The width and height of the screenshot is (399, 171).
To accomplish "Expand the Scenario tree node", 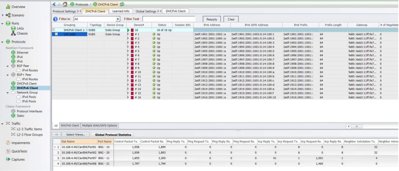I will tap(3, 15).
